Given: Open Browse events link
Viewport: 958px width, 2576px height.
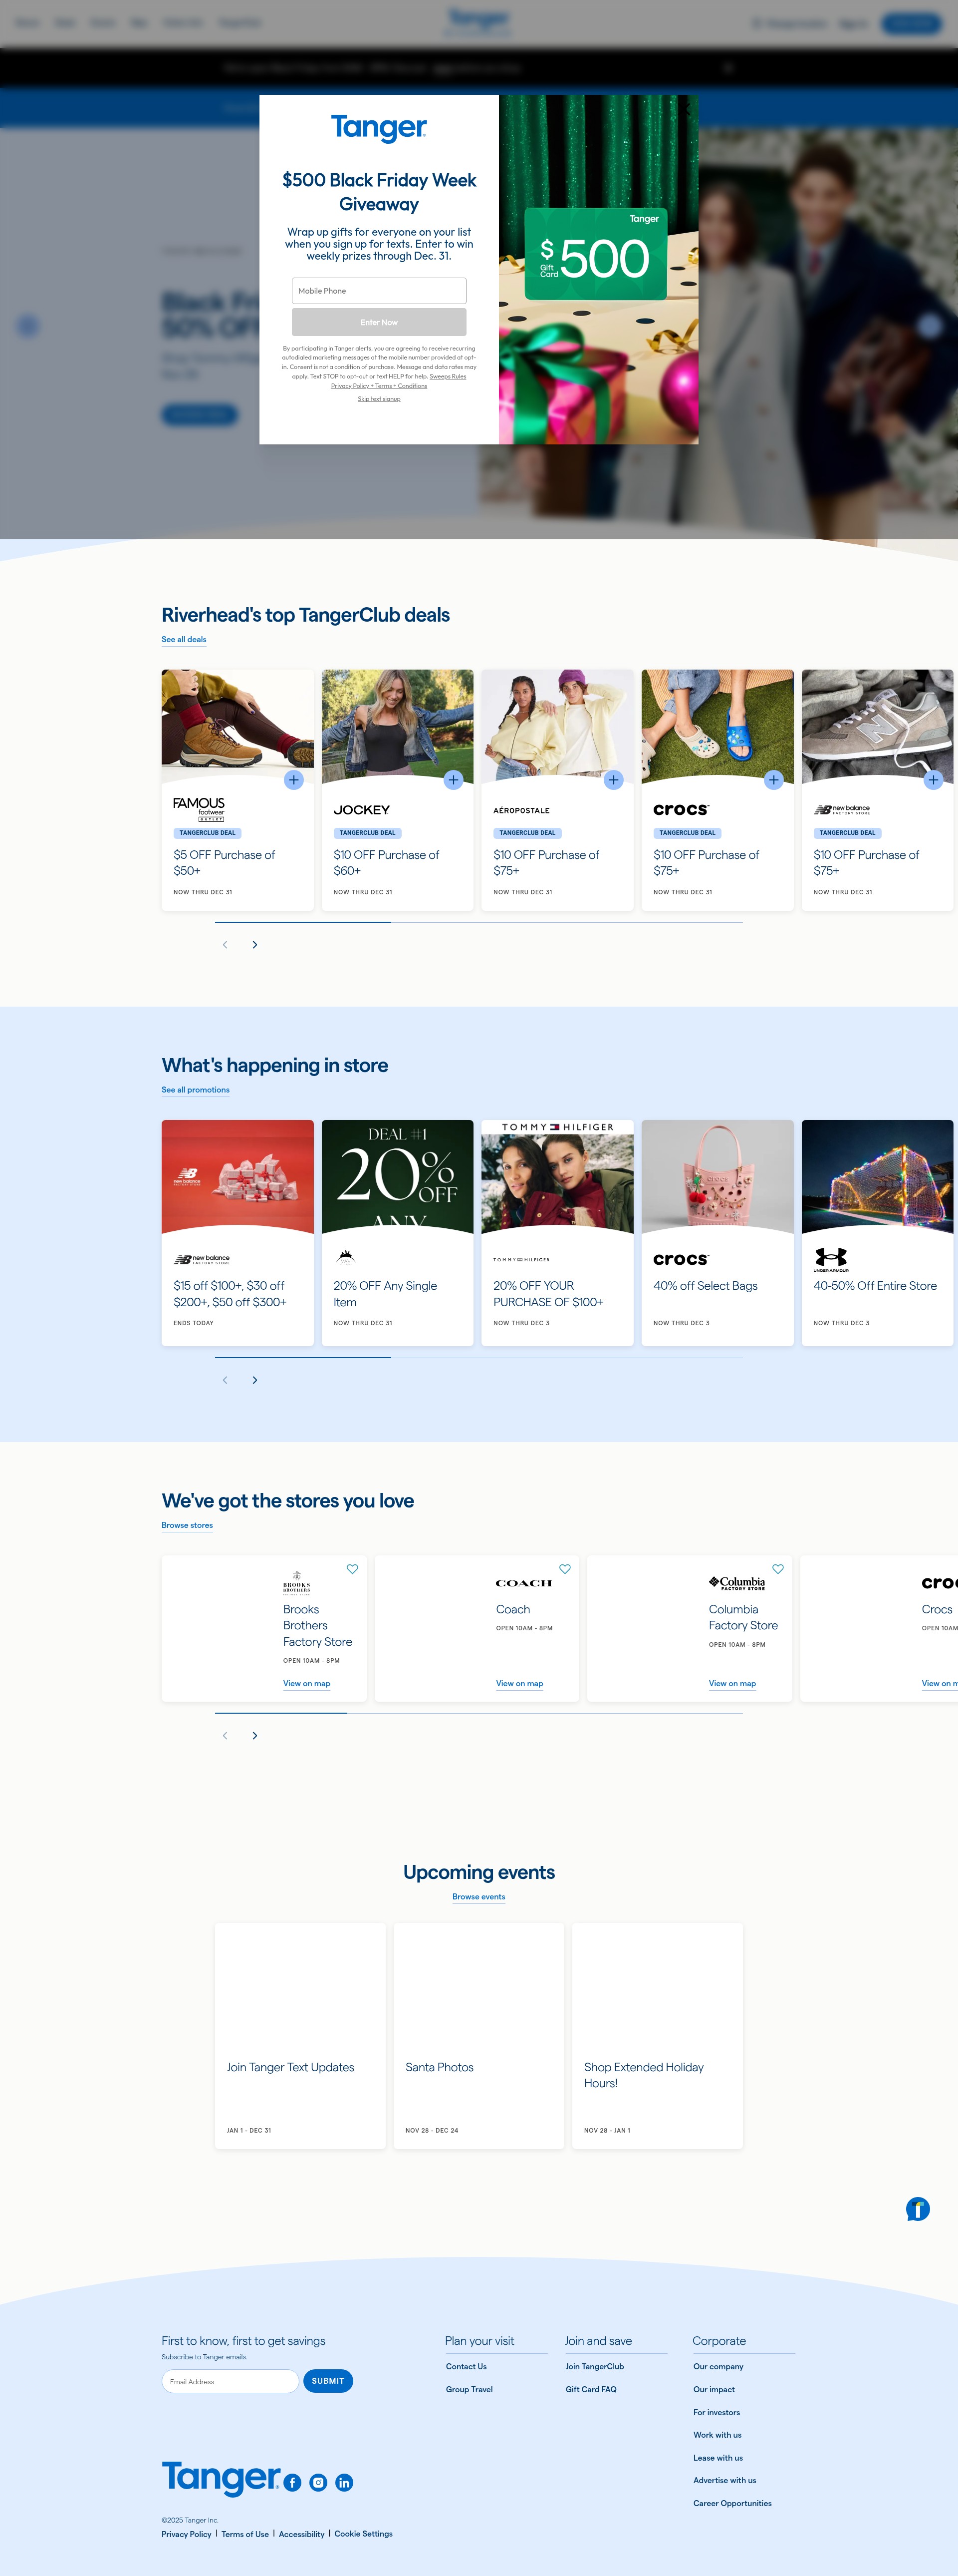Looking at the screenshot, I should pos(479,1897).
